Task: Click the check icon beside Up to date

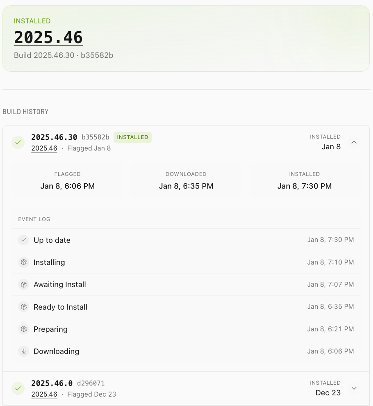Action: (23, 240)
